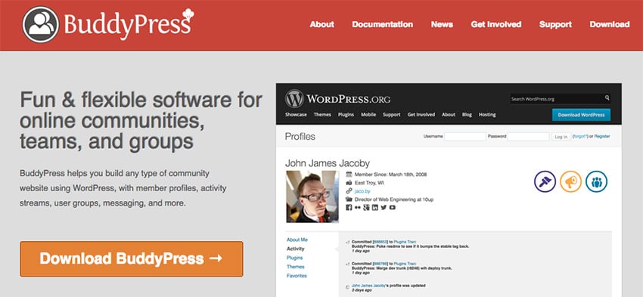Screen dimensions: 643x297
Task: Select Blog in the WordPress.org nav
Action: [467, 115]
